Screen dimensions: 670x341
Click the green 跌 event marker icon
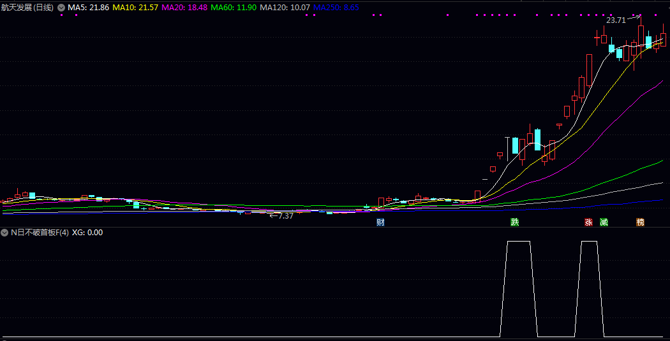click(x=514, y=222)
